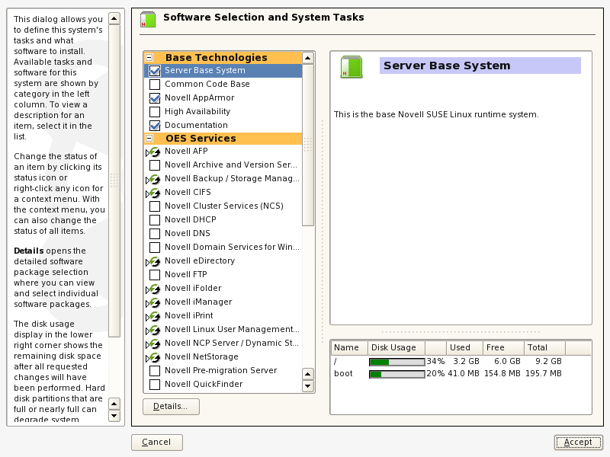The image size is (610, 457).
Task: Click the Novell eDirectory status icon
Action: point(154,261)
